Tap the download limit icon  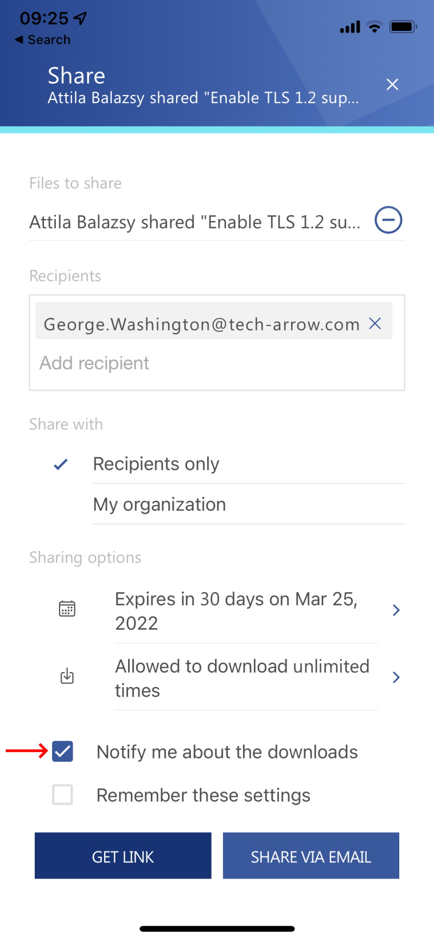click(x=67, y=676)
